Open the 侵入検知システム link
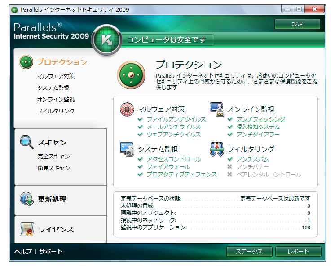This screenshot has height=275, width=335. coord(258,127)
